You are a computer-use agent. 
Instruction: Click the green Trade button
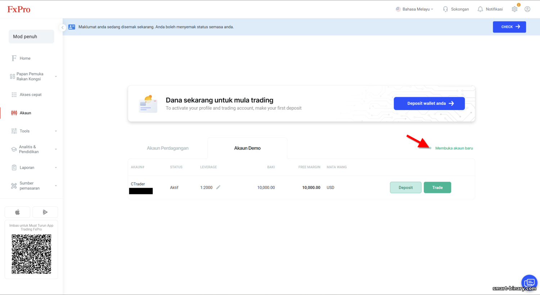[437, 187]
